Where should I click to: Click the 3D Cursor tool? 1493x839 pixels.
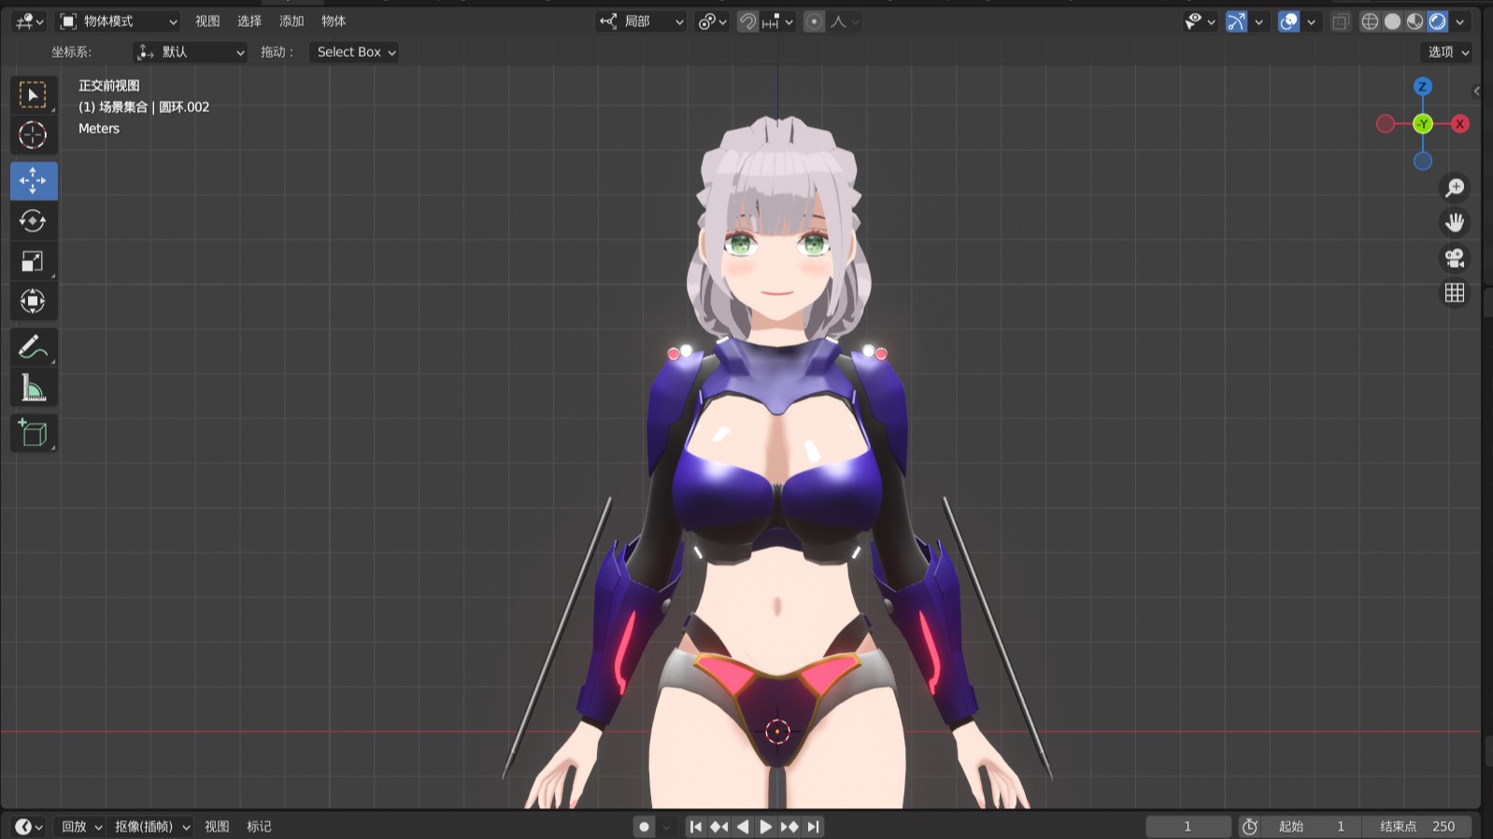tap(34, 135)
